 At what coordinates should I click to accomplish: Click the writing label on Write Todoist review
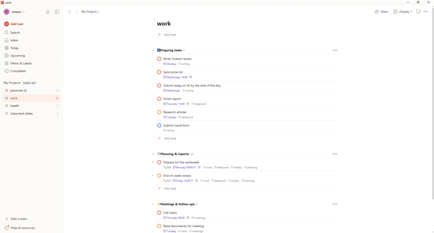coord(184,64)
